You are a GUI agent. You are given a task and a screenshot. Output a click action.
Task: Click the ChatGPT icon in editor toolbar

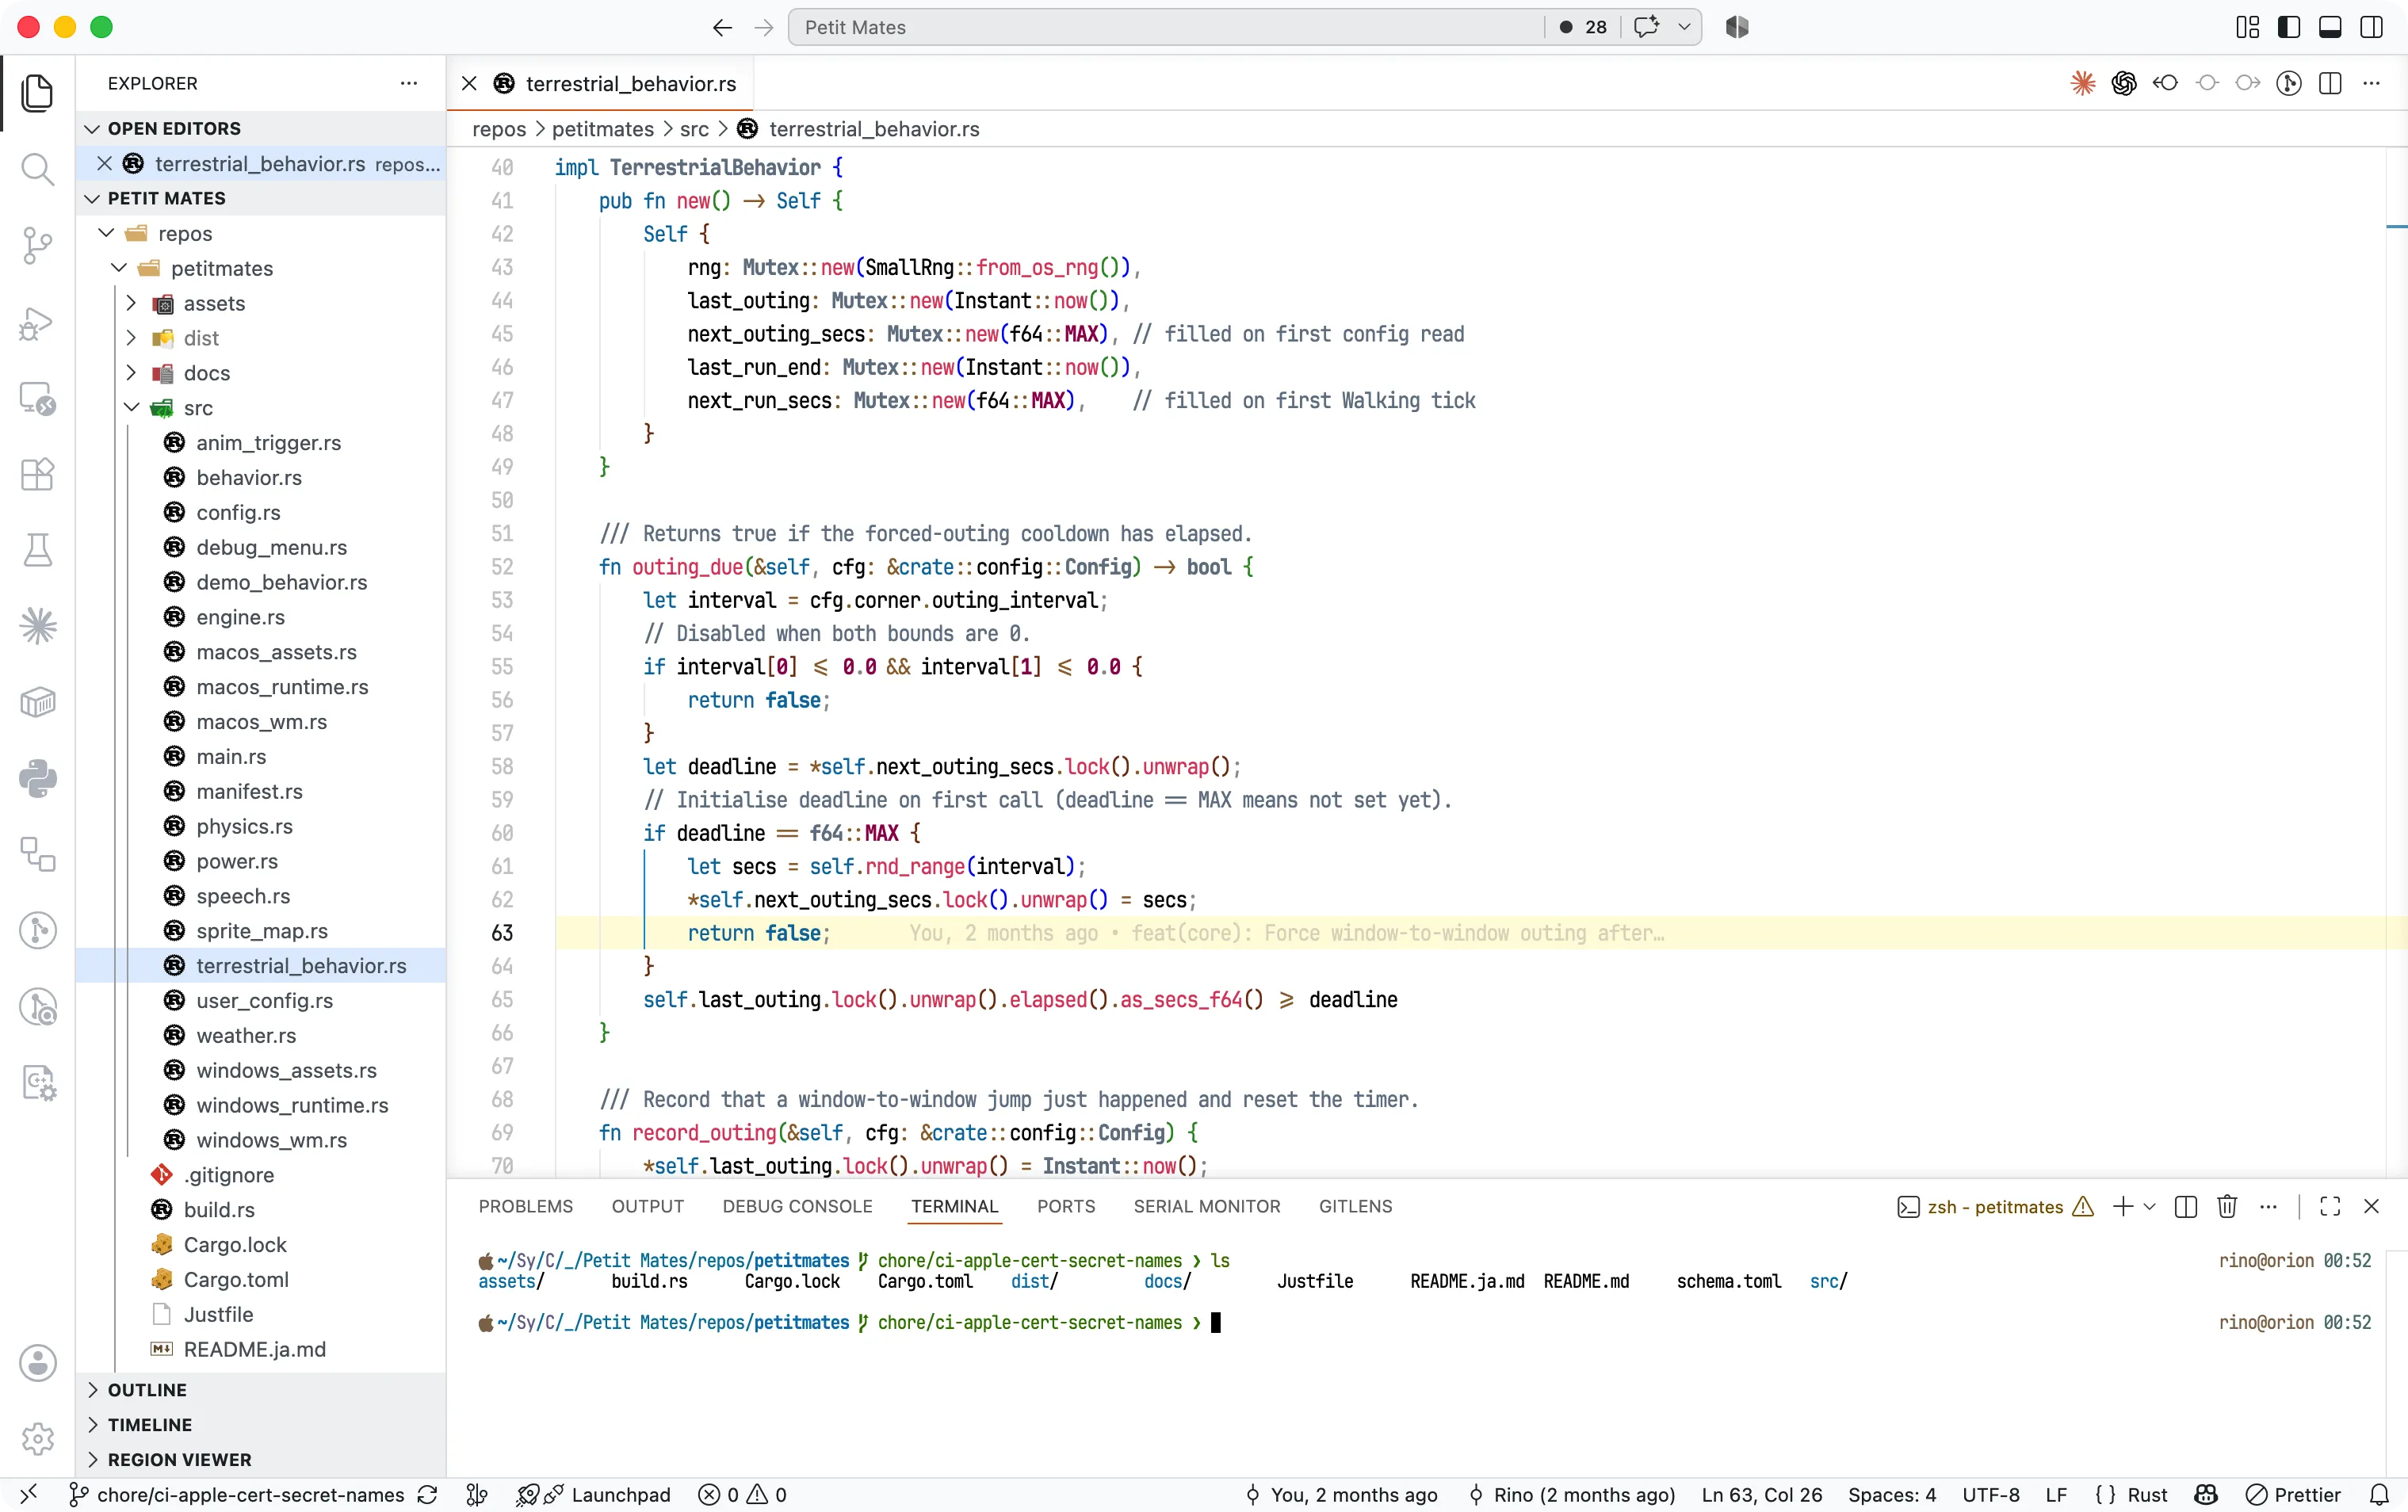pos(2124,83)
